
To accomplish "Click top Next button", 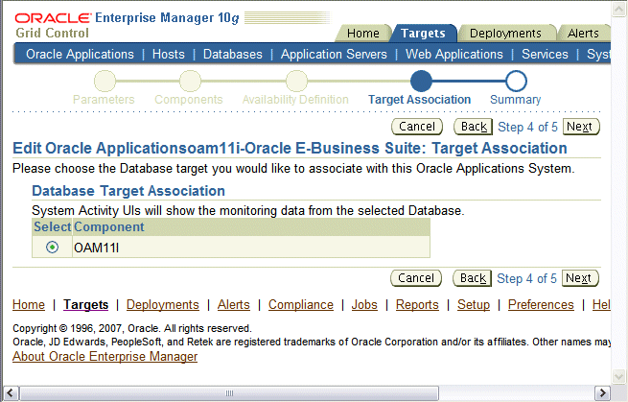I will click(x=581, y=127).
